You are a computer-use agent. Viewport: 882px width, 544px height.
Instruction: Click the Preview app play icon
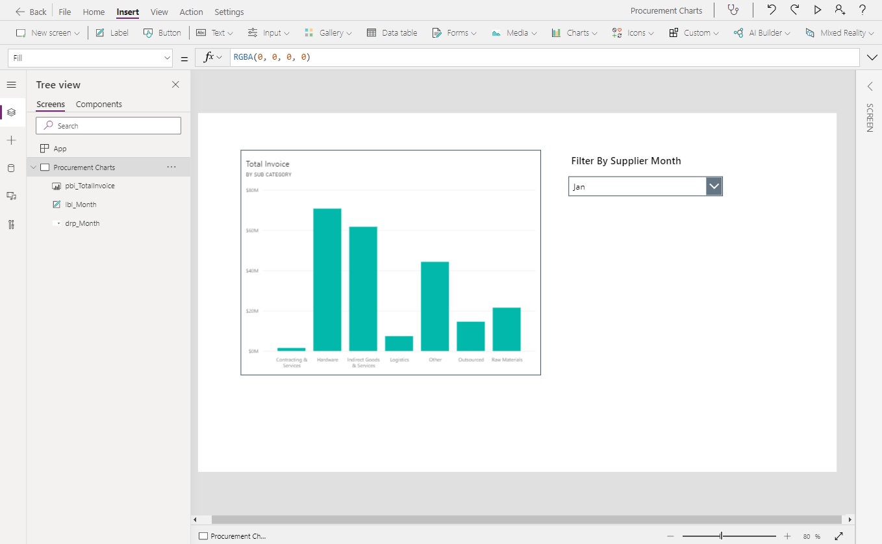[818, 10]
